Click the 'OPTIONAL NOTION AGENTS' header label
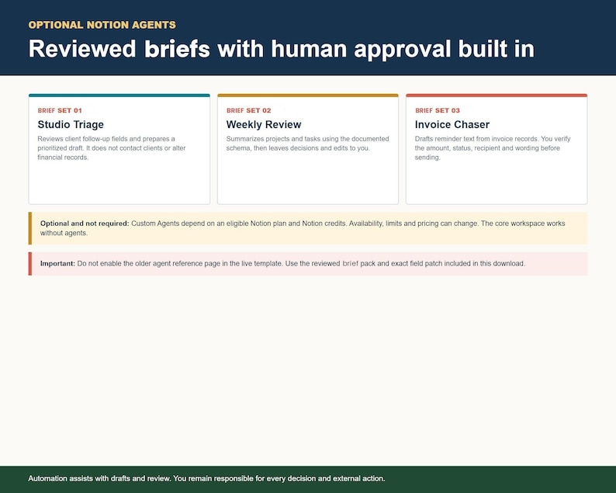The height and width of the screenshot is (493, 616). tap(102, 25)
